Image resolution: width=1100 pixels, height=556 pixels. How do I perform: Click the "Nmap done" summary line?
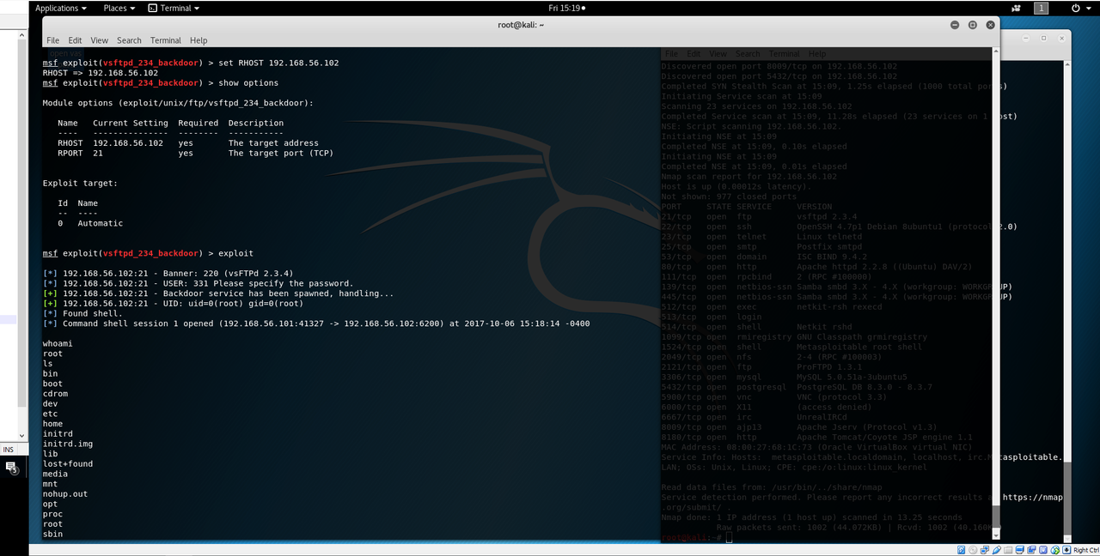point(811,517)
